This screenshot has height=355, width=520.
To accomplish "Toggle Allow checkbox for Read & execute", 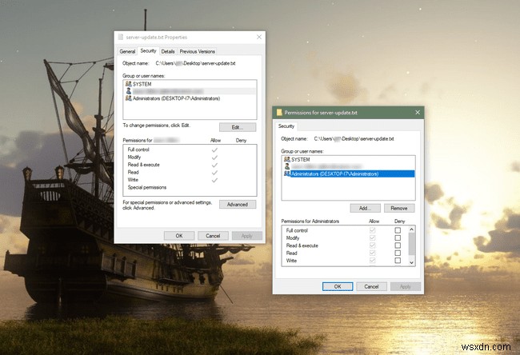I will point(373,245).
